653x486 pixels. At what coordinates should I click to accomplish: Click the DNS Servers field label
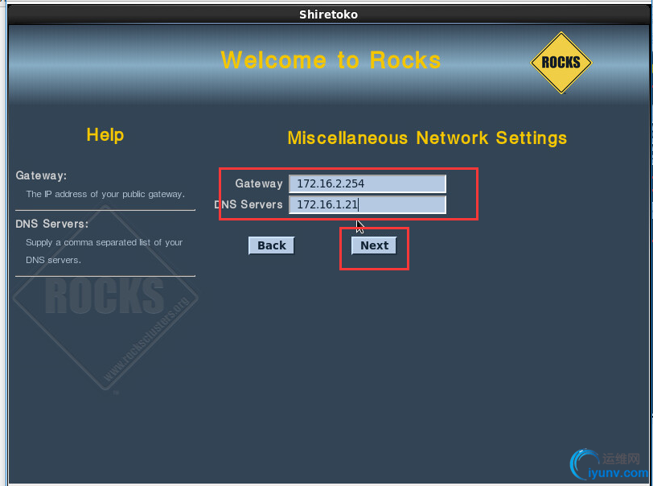pyautogui.click(x=248, y=204)
